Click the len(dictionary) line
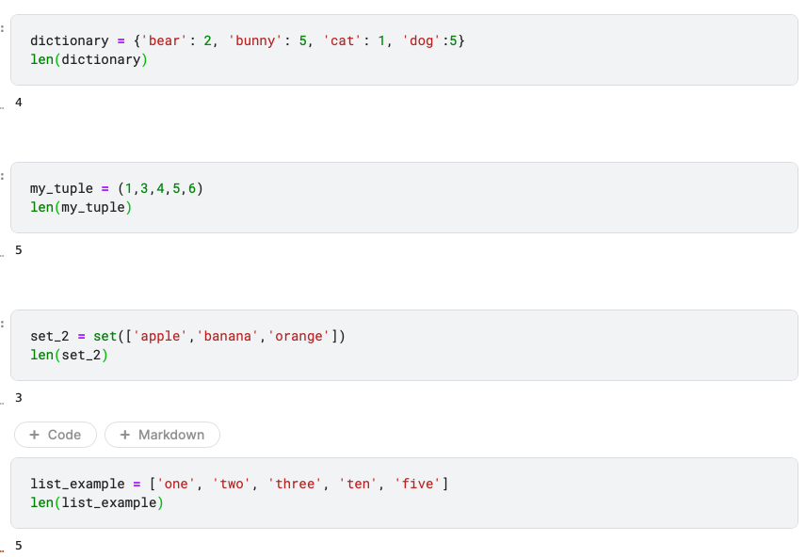 coord(89,59)
